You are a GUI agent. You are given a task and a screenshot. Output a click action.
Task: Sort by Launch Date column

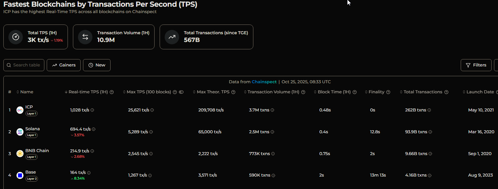coord(480,92)
